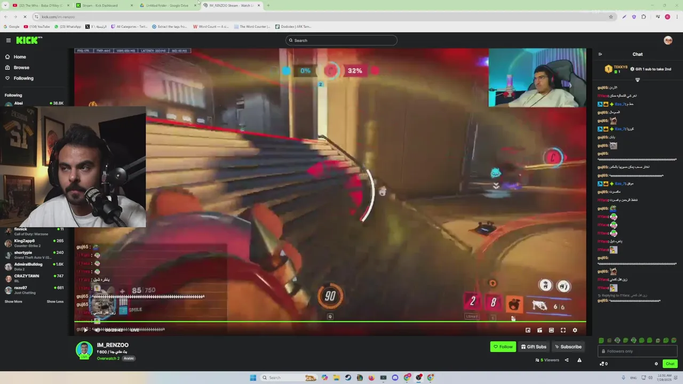This screenshot has height=384, width=683.
Task: Click the Gift Subs button
Action: pyautogui.click(x=534, y=347)
